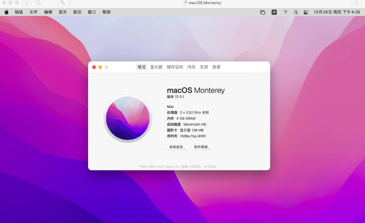The width and height of the screenshot is (365, 223).
Task: Click the version text 版本 12.0.1
Action: pyautogui.click(x=176, y=97)
